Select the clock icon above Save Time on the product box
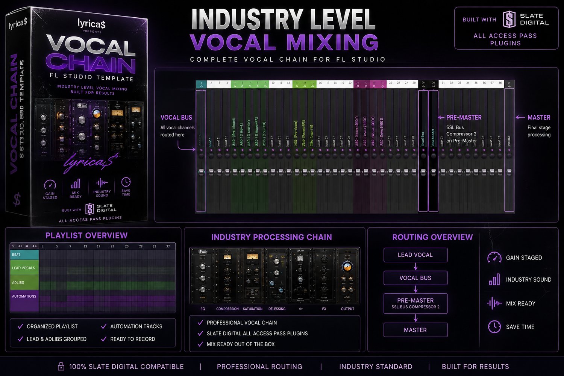Screen dimensions: 564x376 pos(126,182)
